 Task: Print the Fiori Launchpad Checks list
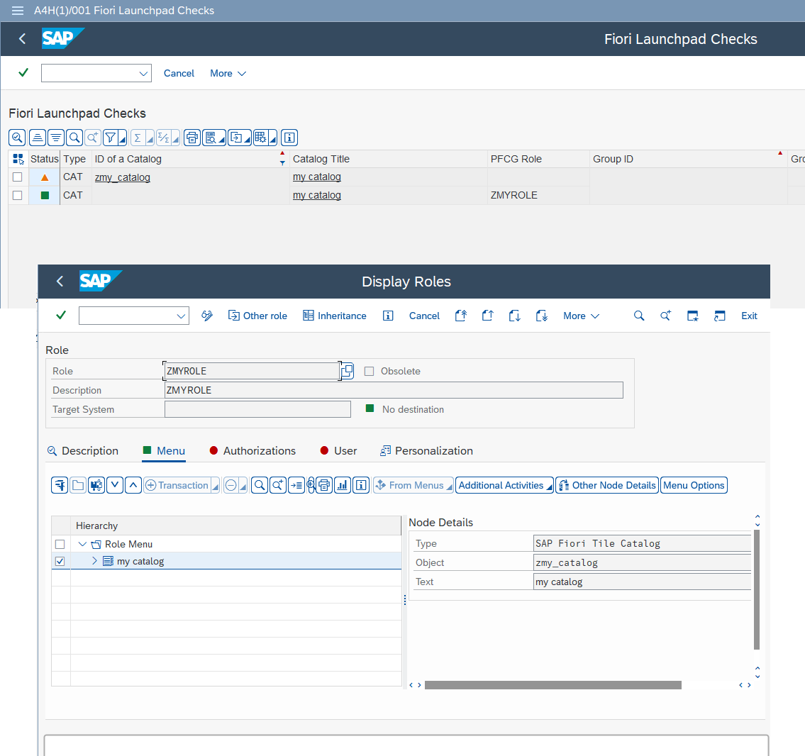[192, 138]
